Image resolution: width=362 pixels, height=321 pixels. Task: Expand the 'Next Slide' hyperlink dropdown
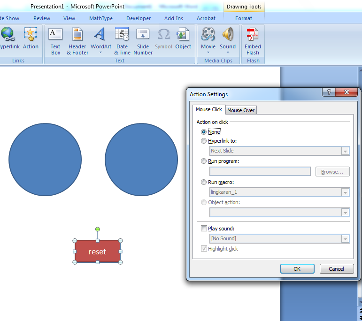click(x=346, y=151)
